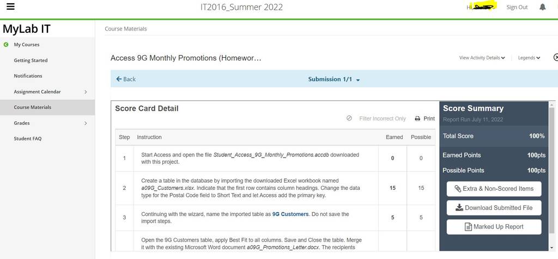Screen dimensions: 558x259
Task: Open Student FAQ in sidebar
Action: (x=27, y=138)
